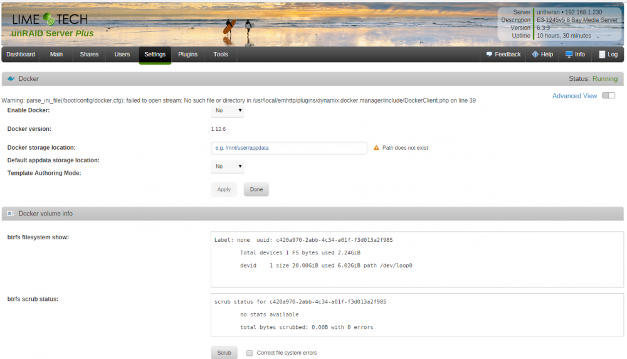Screen dimensions: 627x359
Task: Click the Docker version value 1.12.6
Action: (x=218, y=129)
